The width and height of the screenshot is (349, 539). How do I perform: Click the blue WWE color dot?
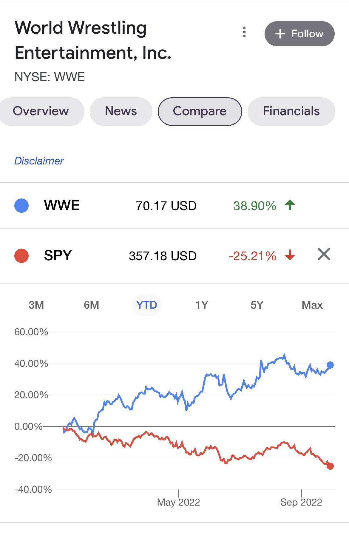(x=21, y=206)
